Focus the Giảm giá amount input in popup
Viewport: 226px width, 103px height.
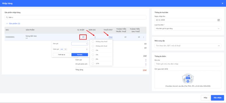(80, 49)
